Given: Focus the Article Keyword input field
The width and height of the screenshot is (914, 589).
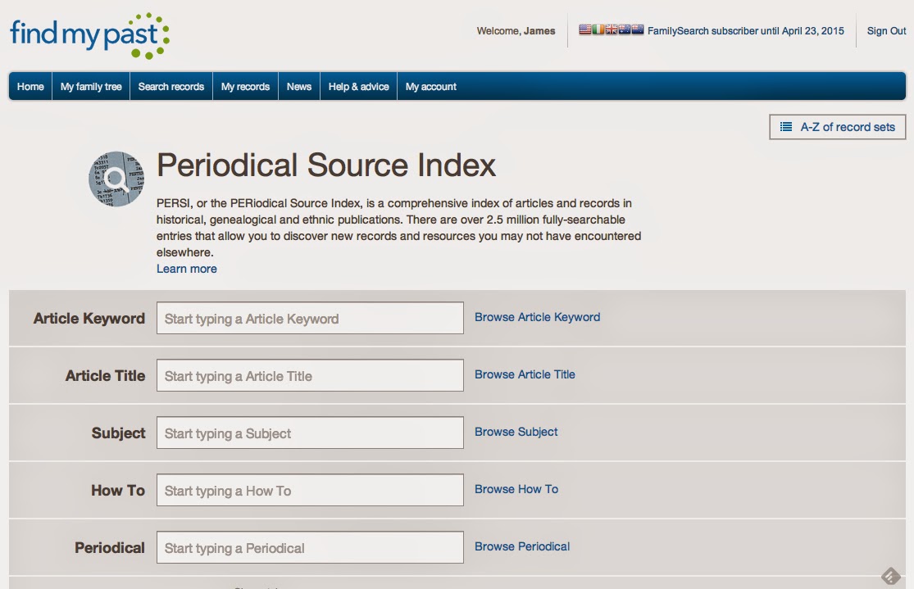Looking at the screenshot, I should [x=310, y=318].
